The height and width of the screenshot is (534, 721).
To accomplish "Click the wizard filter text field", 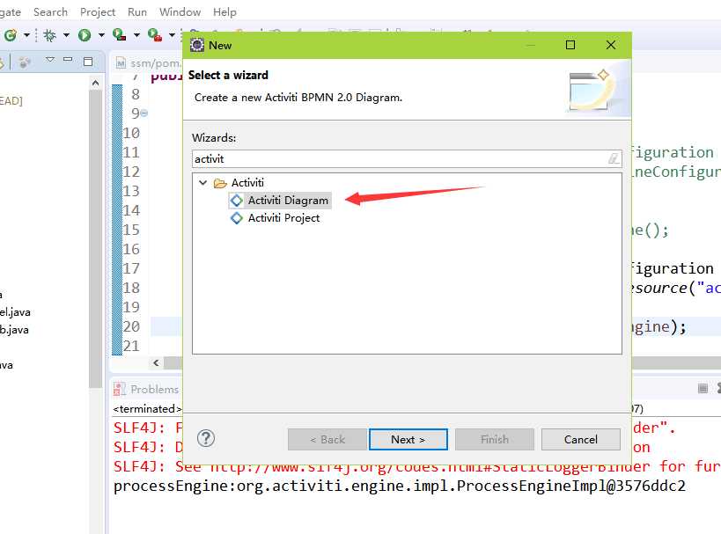I will tap(407, 159).
